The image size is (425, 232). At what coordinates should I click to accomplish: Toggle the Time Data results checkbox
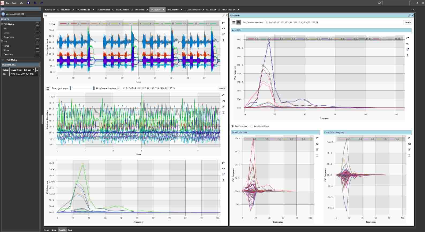(37, 54)
